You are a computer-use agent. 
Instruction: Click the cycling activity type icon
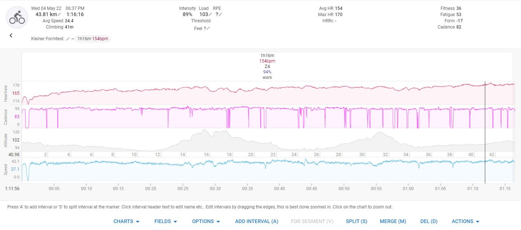(x=17, y=17)
